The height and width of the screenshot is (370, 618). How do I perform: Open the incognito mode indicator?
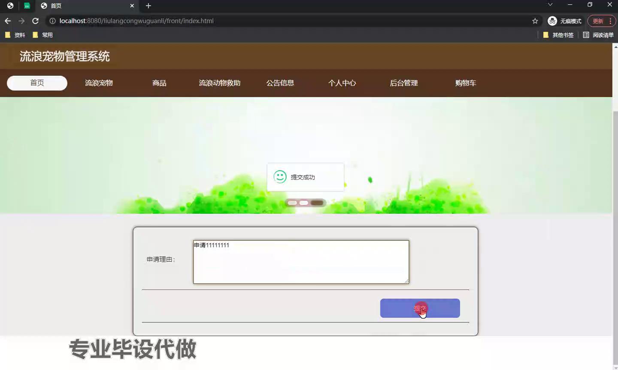coord(564,21)
